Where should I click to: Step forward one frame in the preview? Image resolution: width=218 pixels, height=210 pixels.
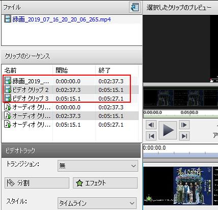(184, 125)
